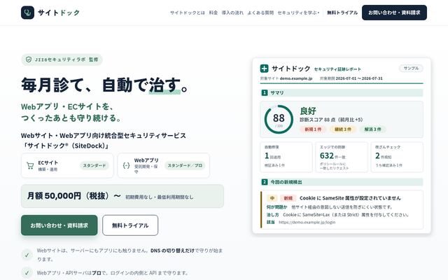Click the 改ざんチェック stat card
The height and width of the screenshot is (280, 448).
pyautogui.click(x=397, y=157)
